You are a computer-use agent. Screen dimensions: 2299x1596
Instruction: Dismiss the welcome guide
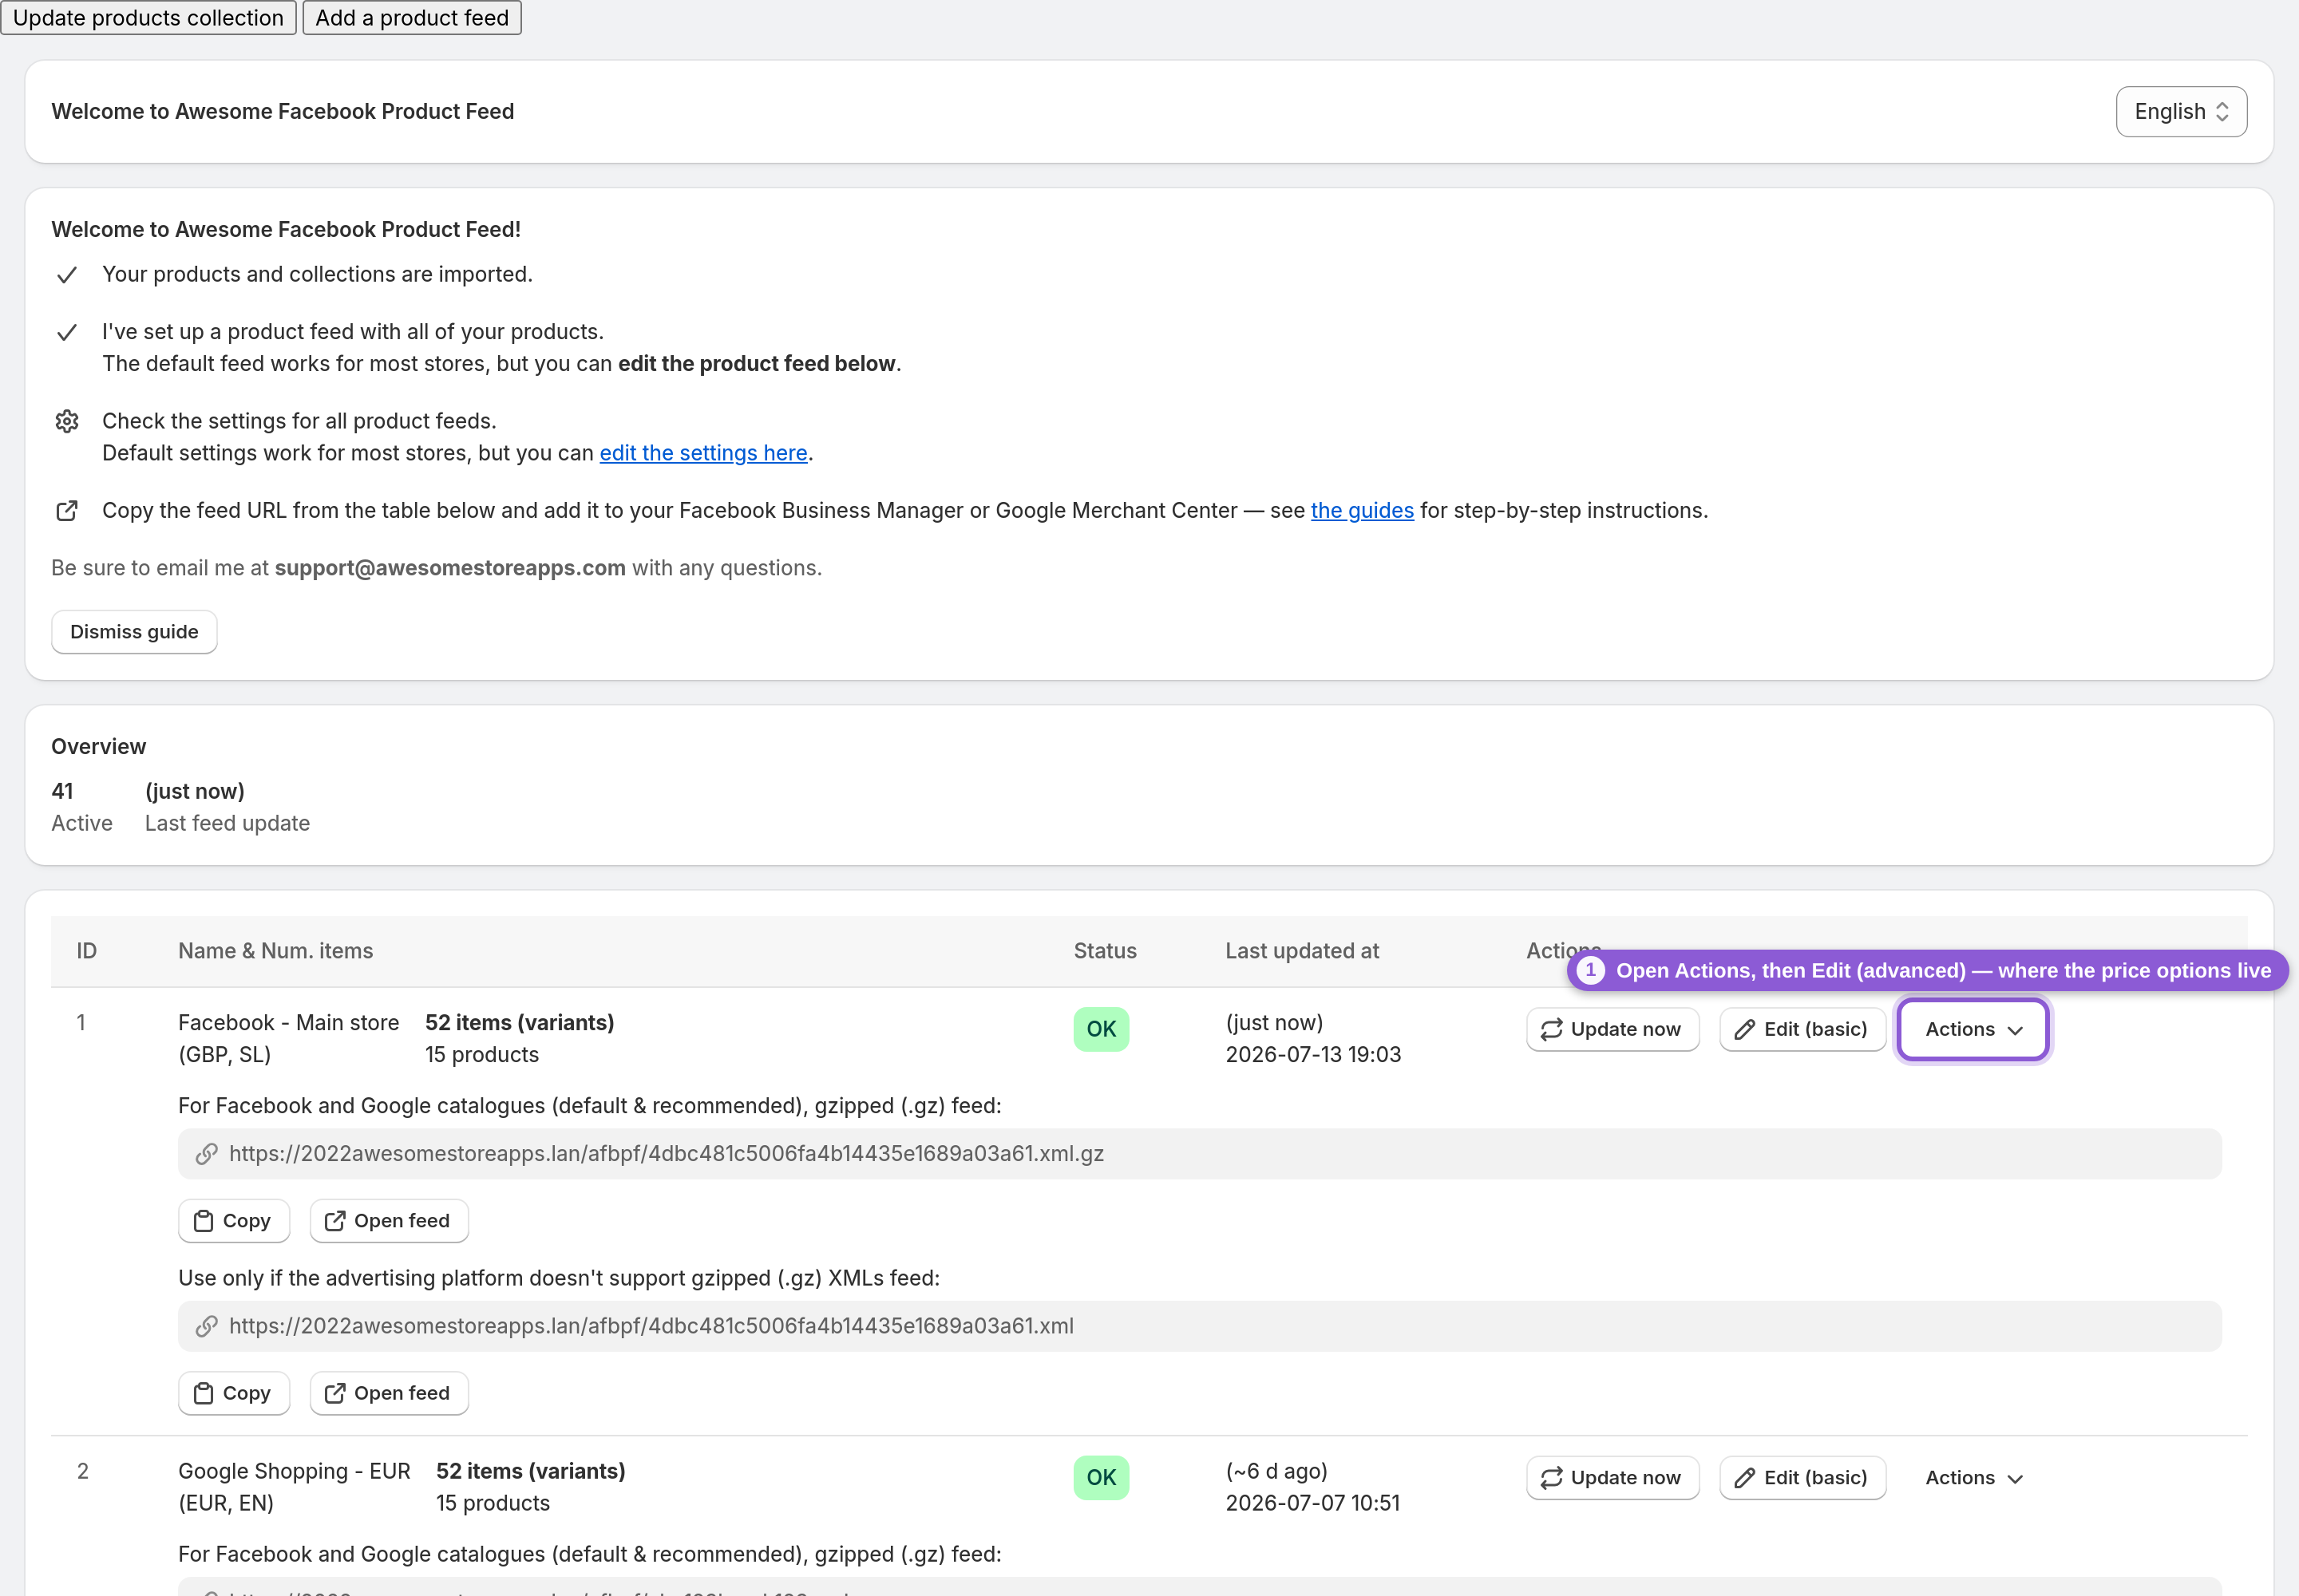coord(134,632)
